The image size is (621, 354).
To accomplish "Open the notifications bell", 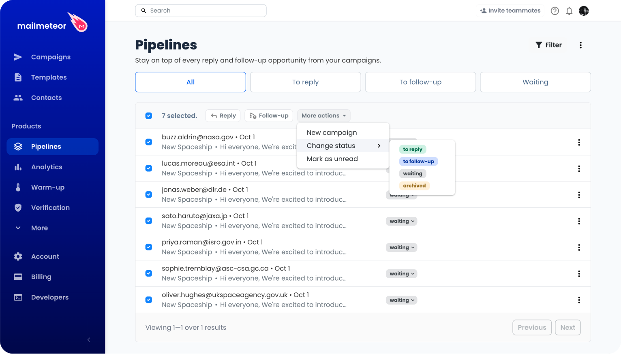I will point(569,11).
